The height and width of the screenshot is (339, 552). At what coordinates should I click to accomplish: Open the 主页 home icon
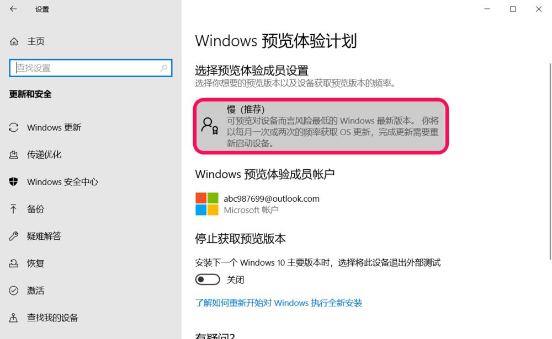14,41
